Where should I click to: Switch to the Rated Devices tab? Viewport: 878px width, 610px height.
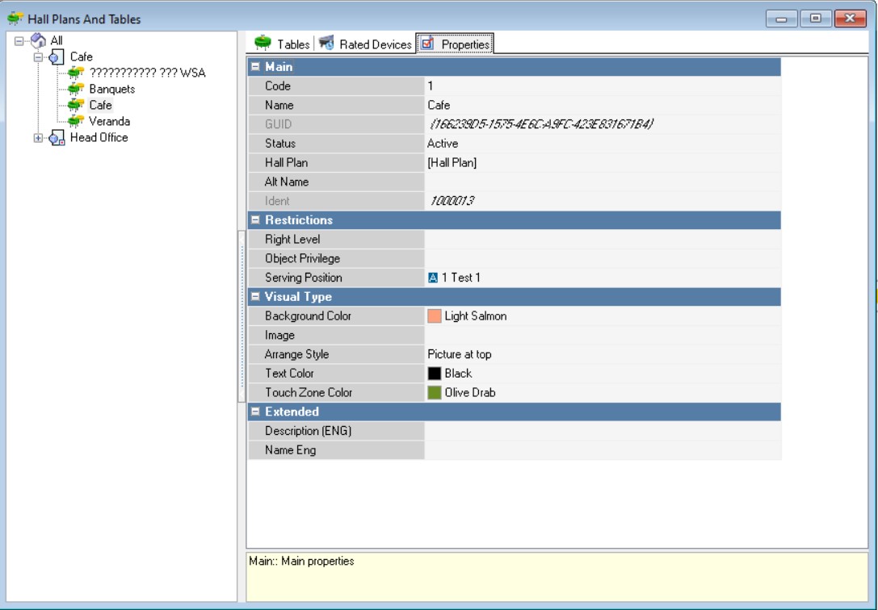tap(366, 44)
